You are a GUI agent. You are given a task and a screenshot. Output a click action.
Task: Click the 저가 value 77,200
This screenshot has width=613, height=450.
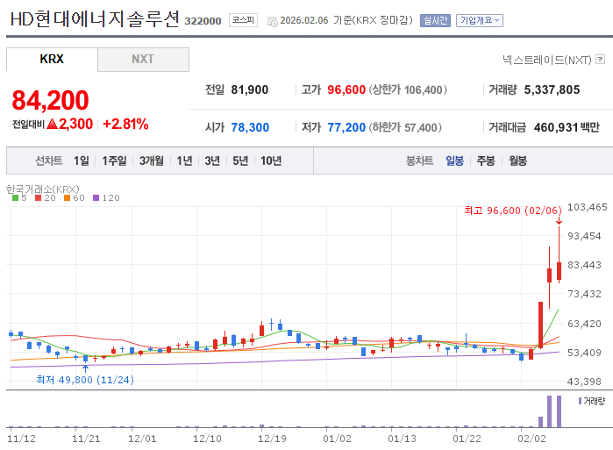tap(346, 127)
